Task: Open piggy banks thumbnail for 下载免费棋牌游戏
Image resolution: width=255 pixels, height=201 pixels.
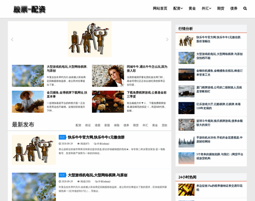Action: pos(108,102)
